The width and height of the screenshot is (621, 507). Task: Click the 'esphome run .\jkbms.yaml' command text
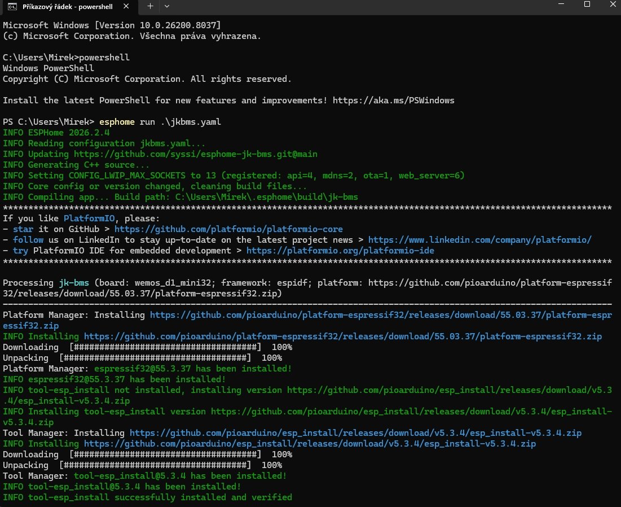click(160, 122)
